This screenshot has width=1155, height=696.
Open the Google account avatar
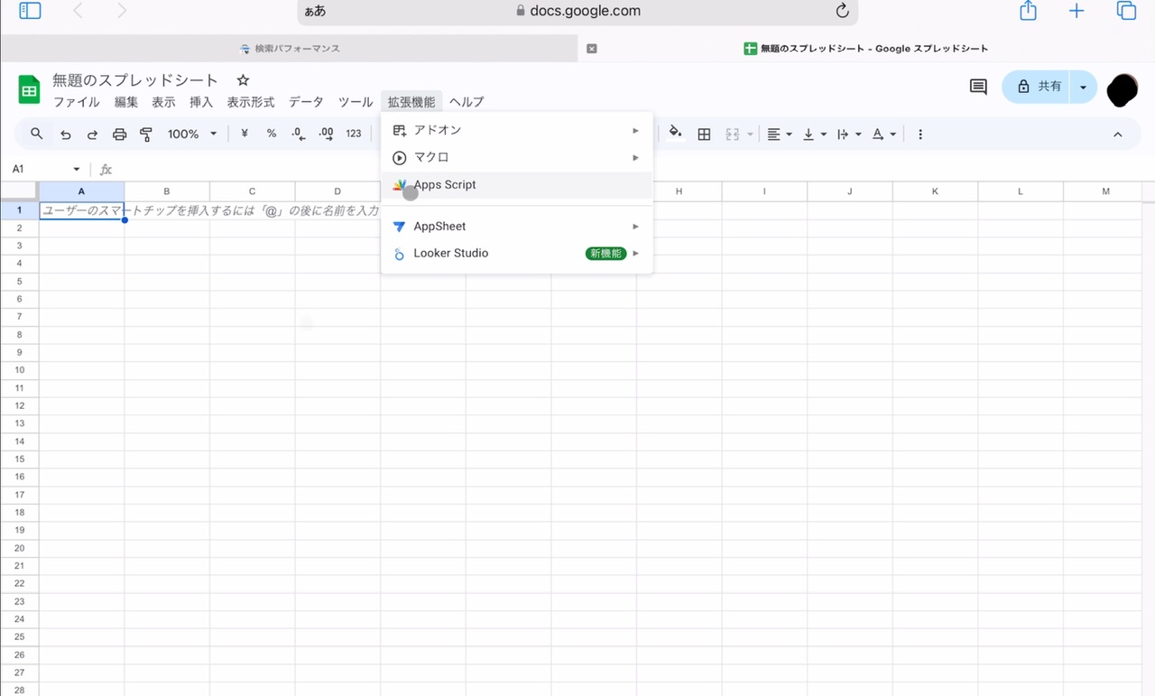pos(1123,89)
